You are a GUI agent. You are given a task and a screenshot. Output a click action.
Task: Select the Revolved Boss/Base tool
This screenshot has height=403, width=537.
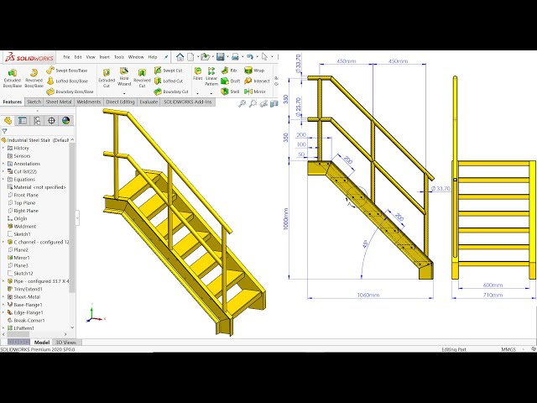click(34, 78)
